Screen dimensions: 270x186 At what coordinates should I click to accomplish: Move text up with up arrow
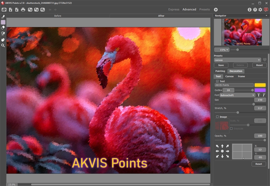tap(222, 146)
